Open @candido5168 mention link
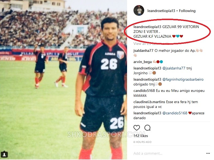 [x=175, y=113]
